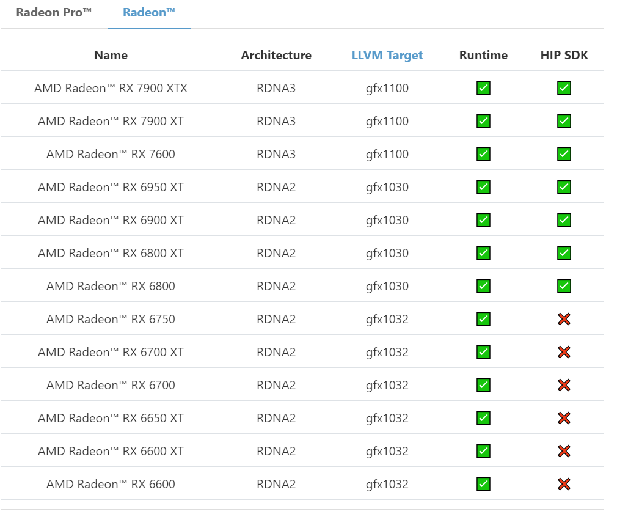The width and height of the screenshot is (617, 517).
Task: Click the Runtime checkmark for RX 6950 XT
Action: 484,188
